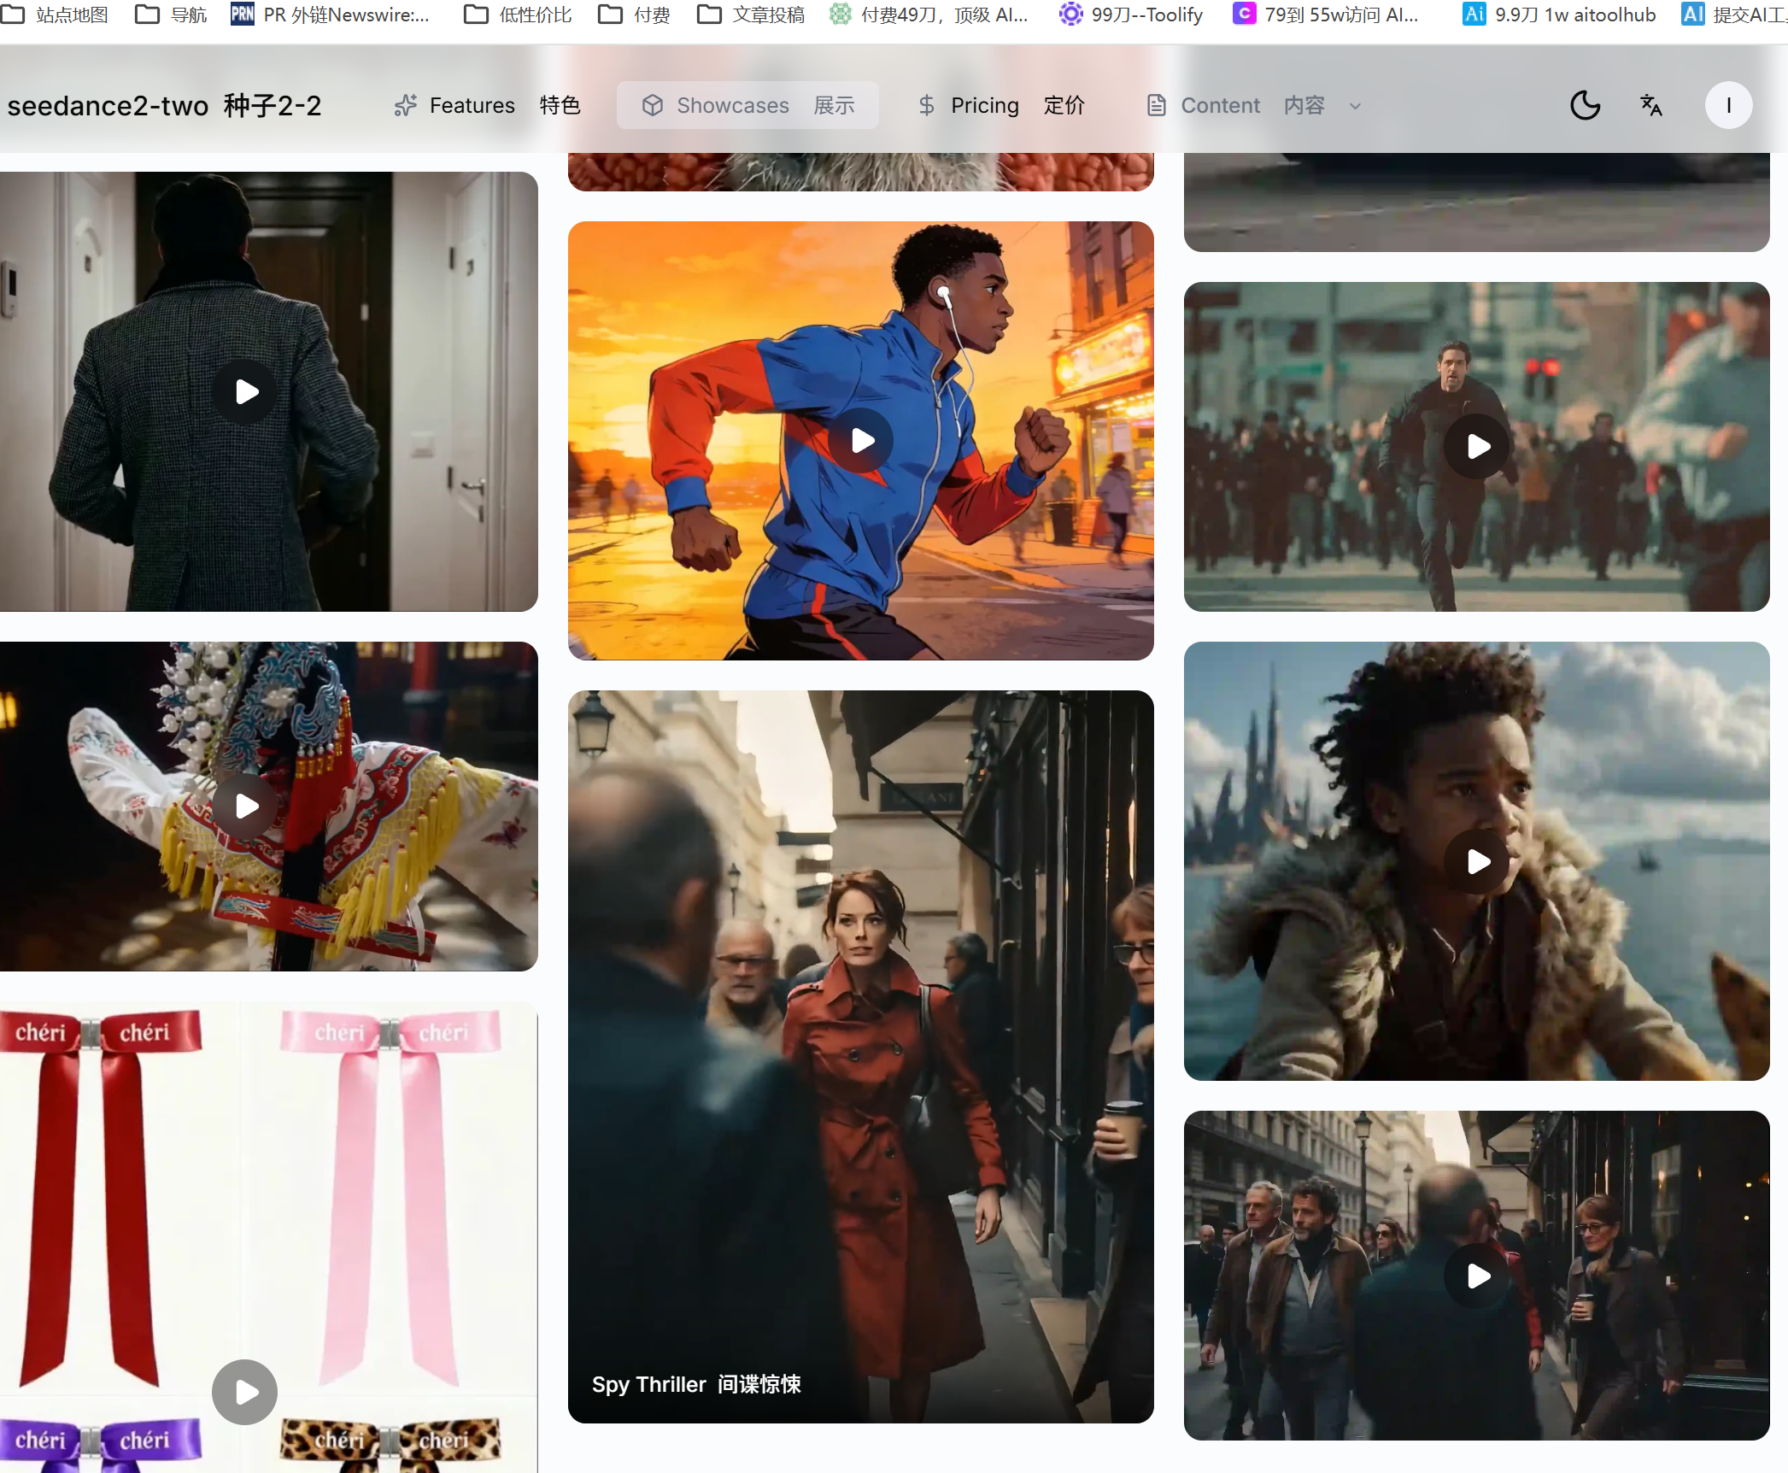The width and height of the screenshot is (1788, 1473).
Task: Click the cube icon next to Showcases
Action: (652, 104)
